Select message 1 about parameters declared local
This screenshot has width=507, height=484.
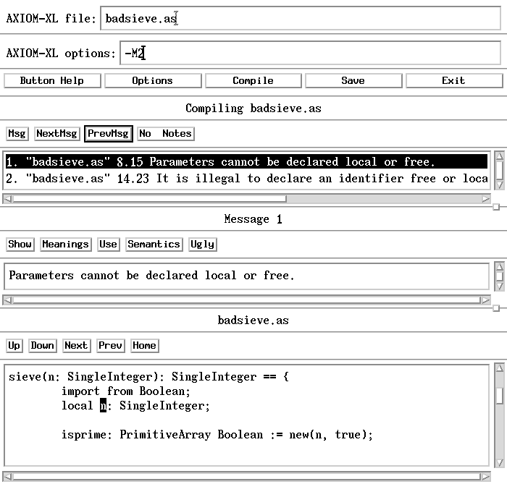(x=246, y=161)
